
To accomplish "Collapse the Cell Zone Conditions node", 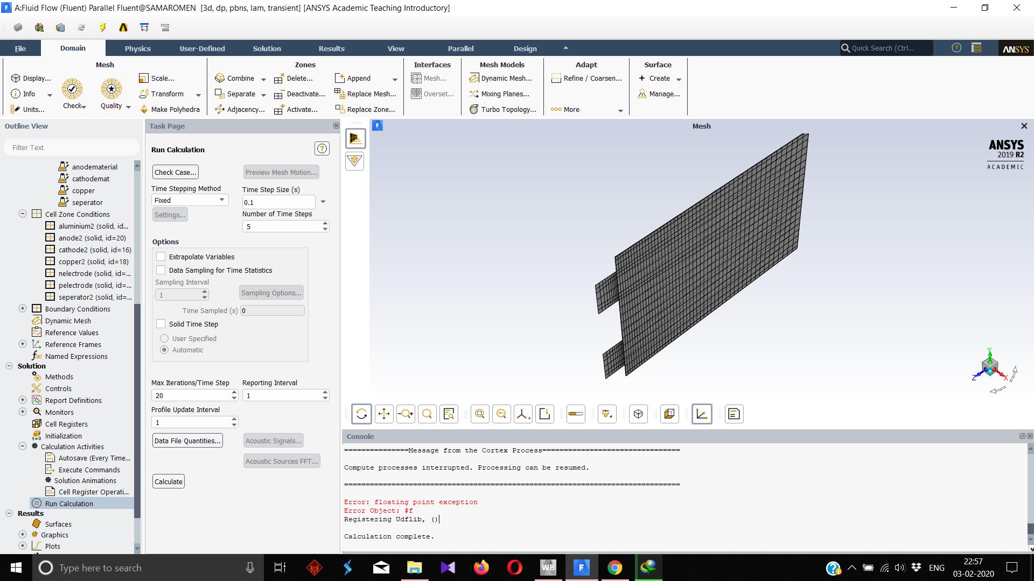I will pyautogui.click(x=23, y=214).
